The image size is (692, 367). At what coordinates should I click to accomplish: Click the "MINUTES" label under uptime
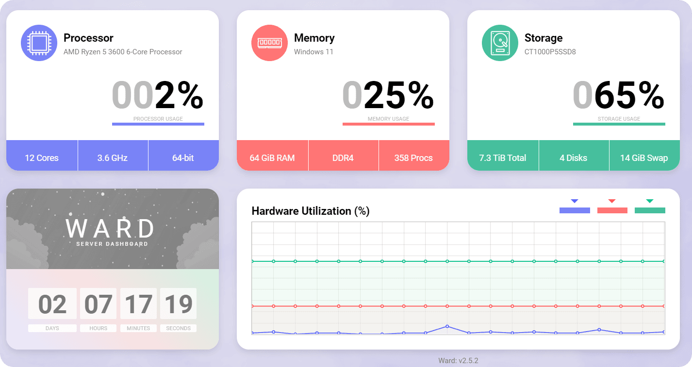pos(138,328)
